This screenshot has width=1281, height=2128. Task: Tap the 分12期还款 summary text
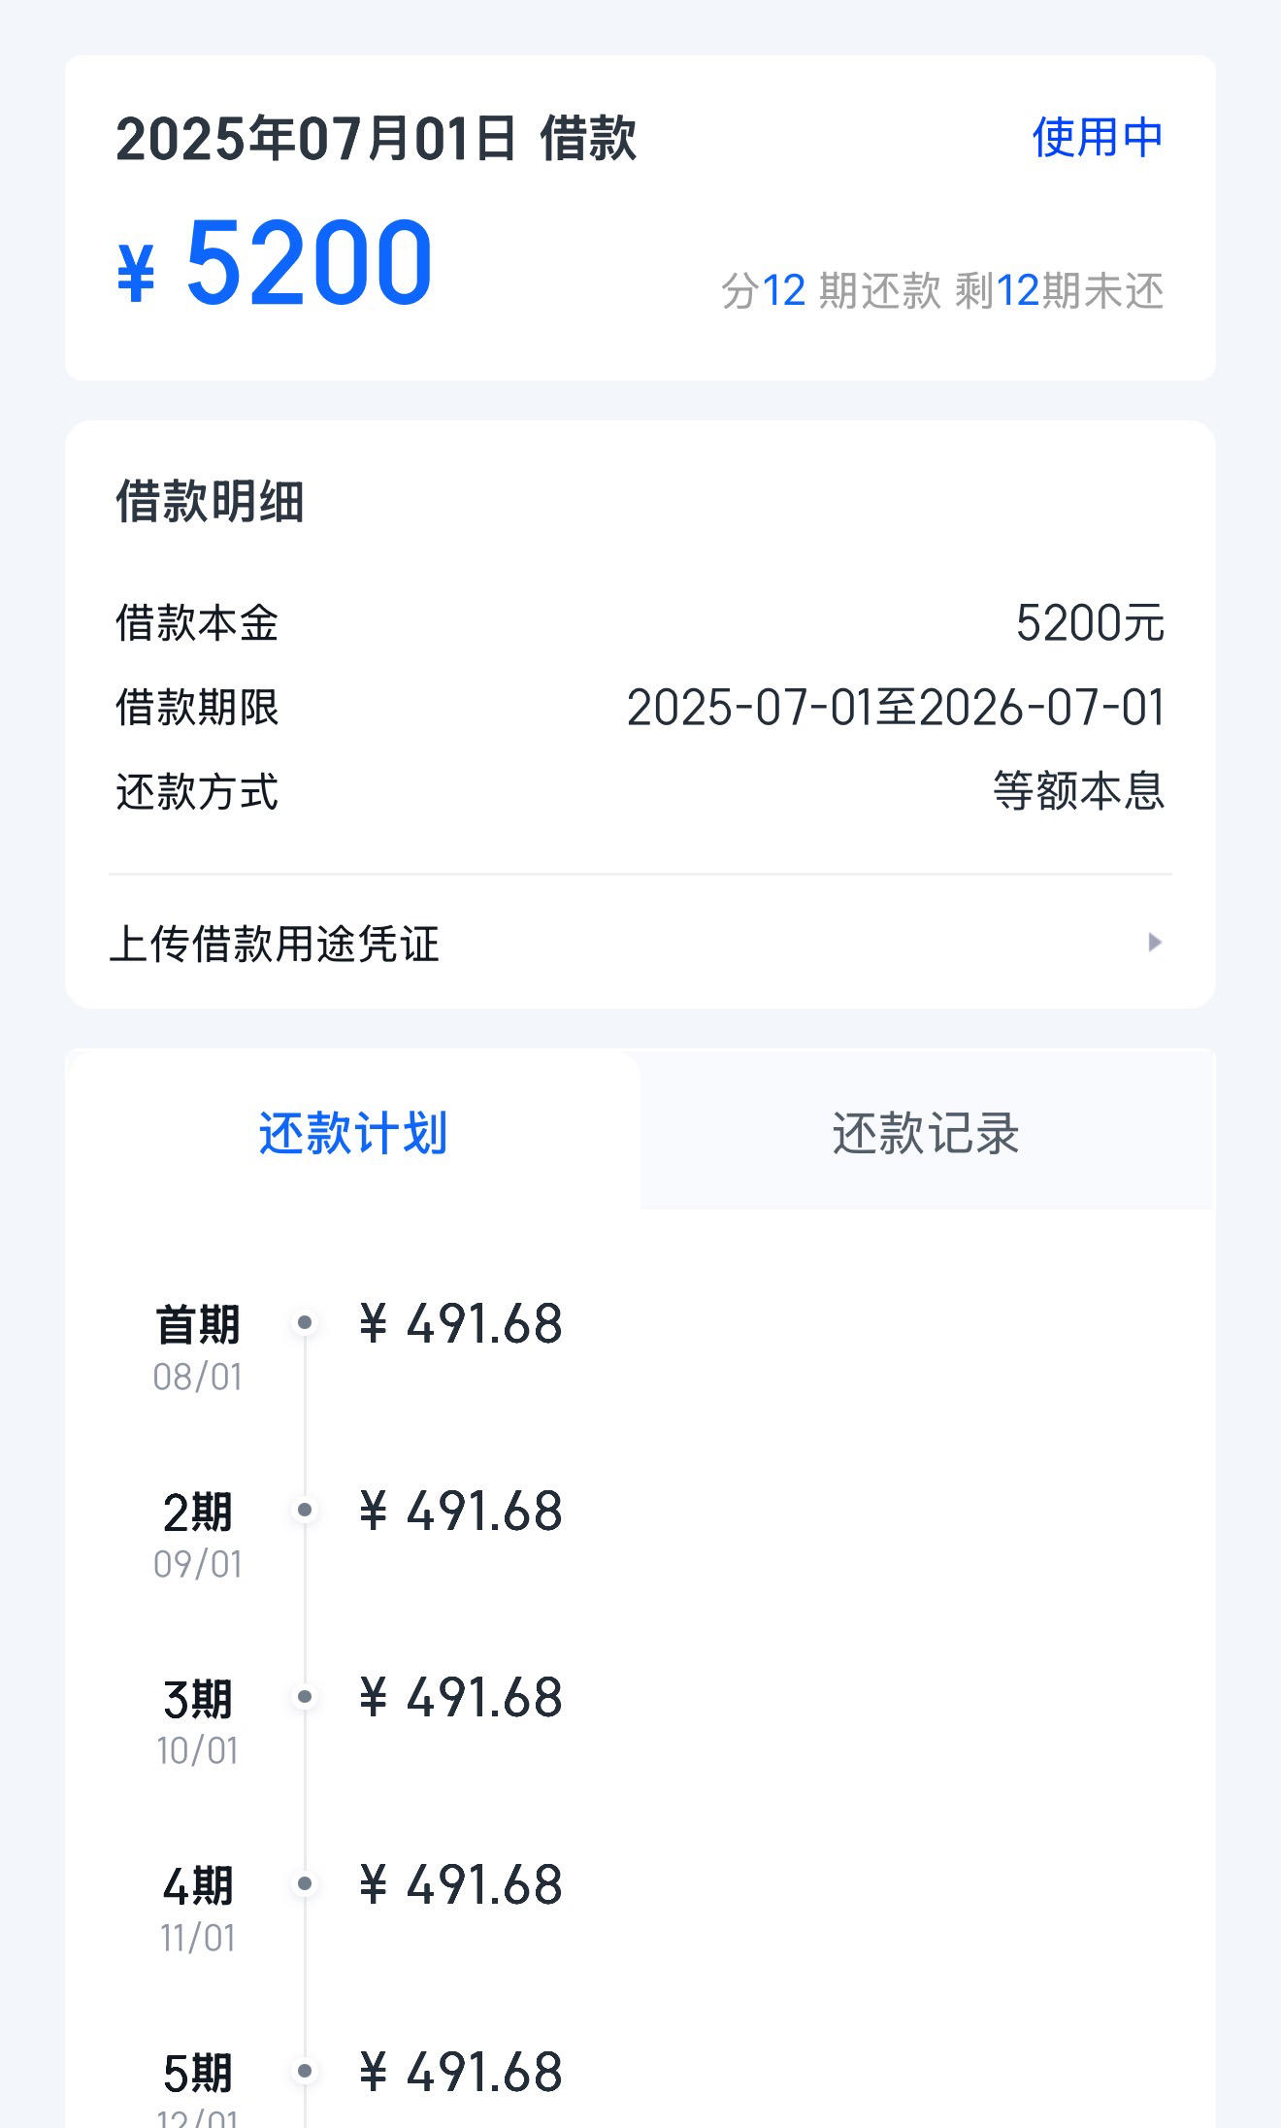coord(831,290)
